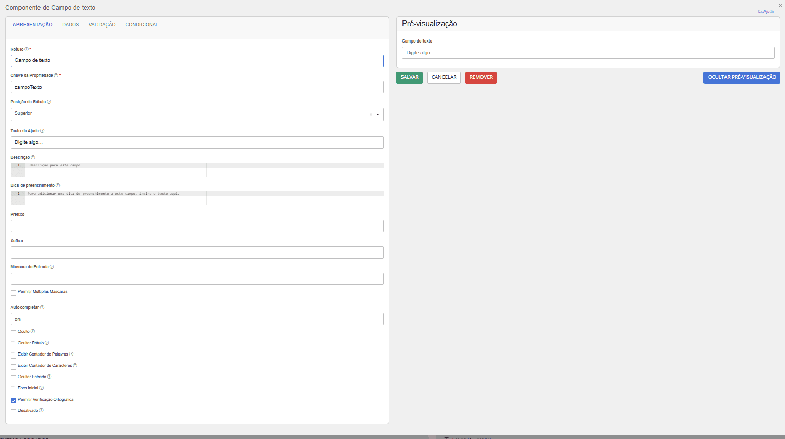Click help icon beside Ocultar Entrada
Image resolution: width=785 pixels, height=439 pixels.
49,377
